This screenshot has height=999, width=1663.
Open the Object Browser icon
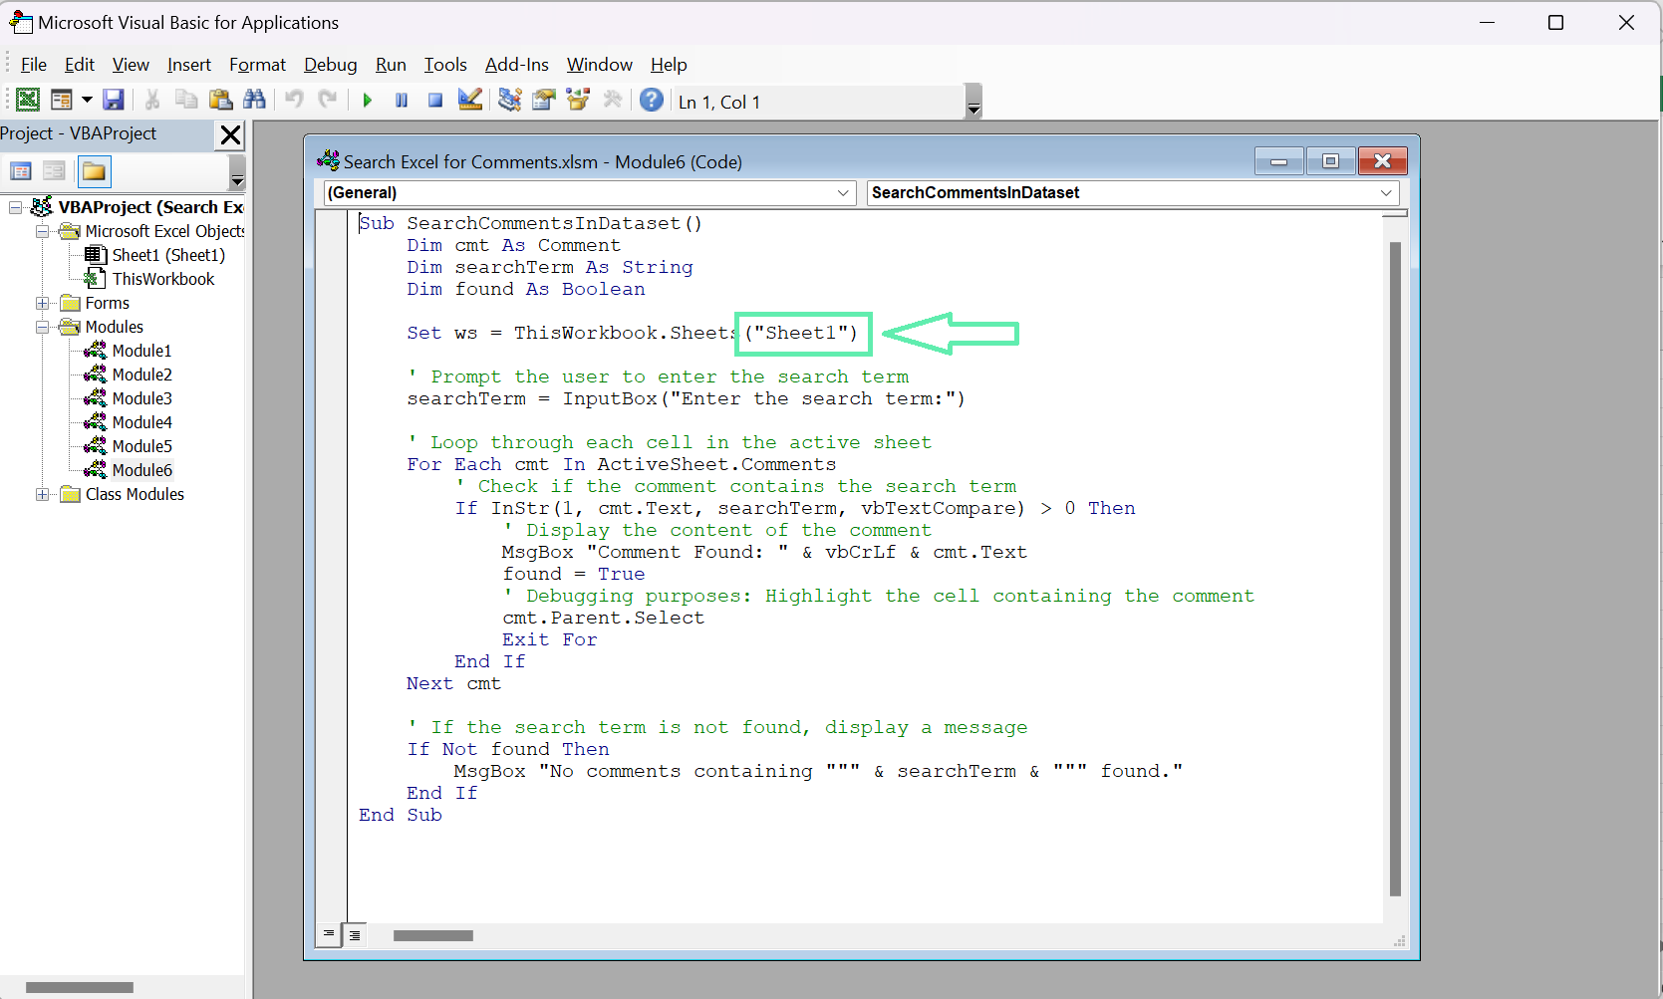click(578, 100)
